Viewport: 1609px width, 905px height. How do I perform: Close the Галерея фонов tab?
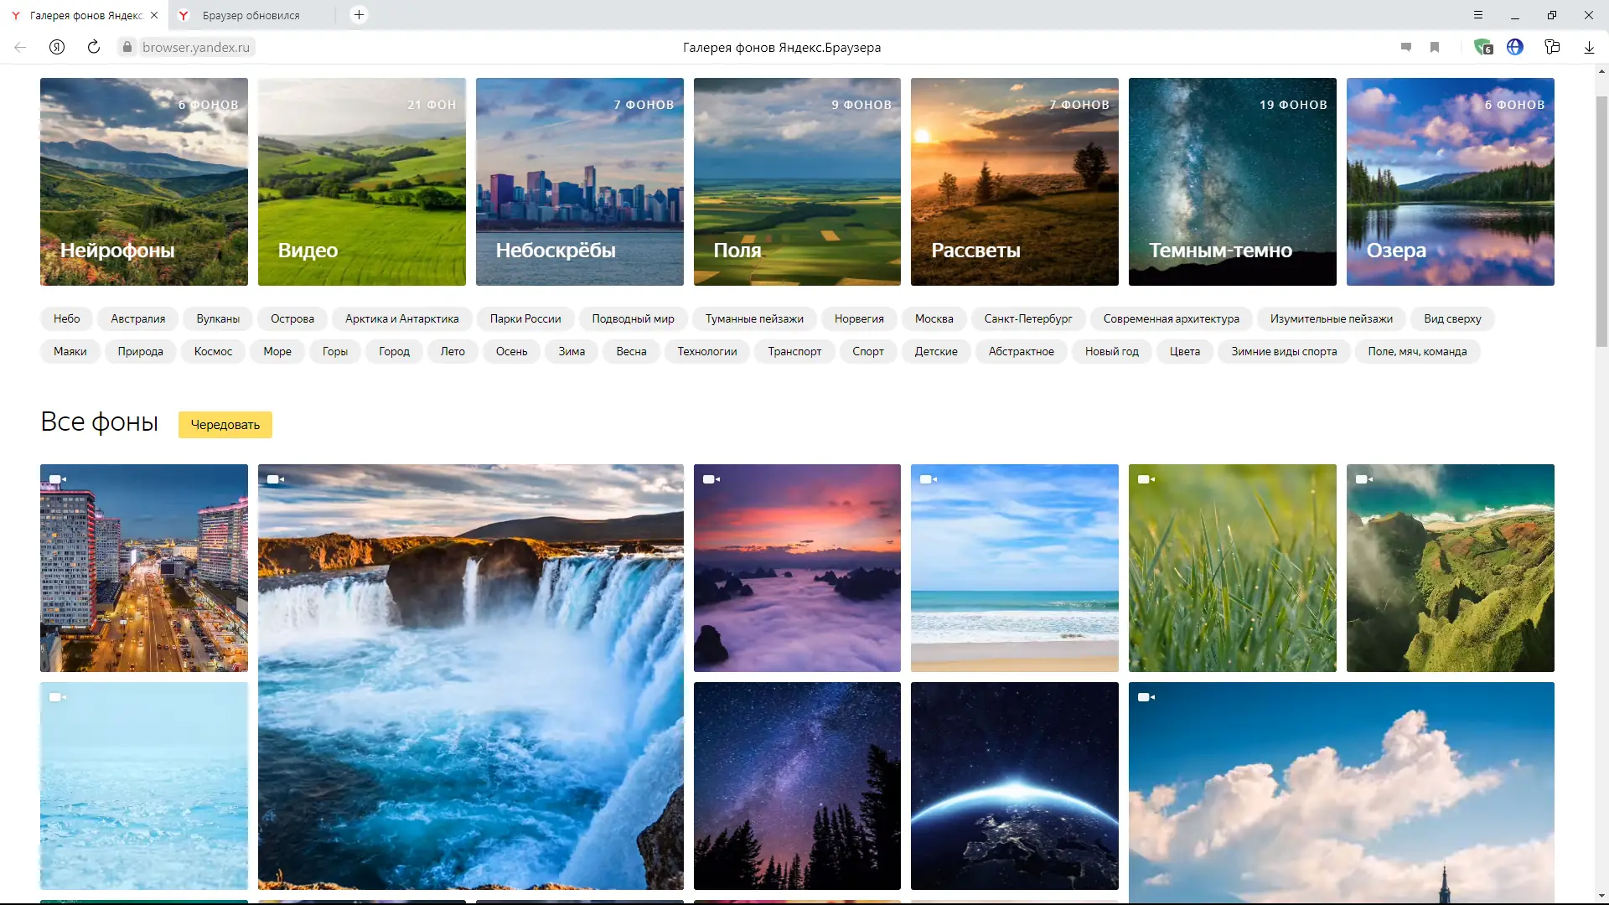coord(154,15)
